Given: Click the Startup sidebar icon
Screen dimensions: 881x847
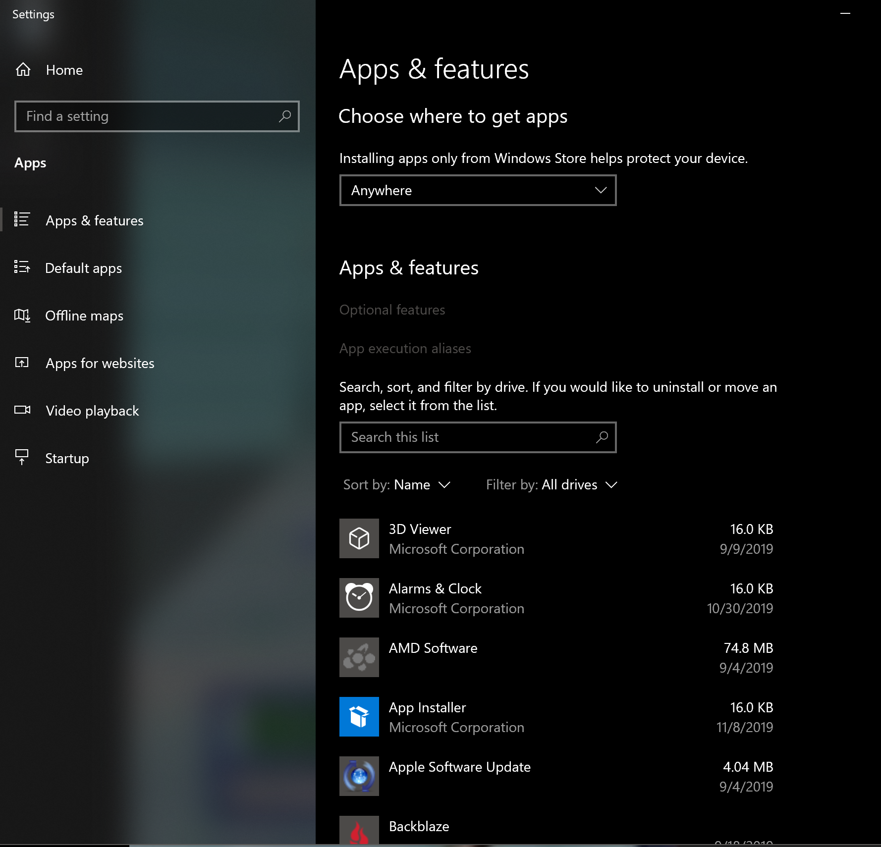Looking at the screenshot, I should tap(22, 457).
